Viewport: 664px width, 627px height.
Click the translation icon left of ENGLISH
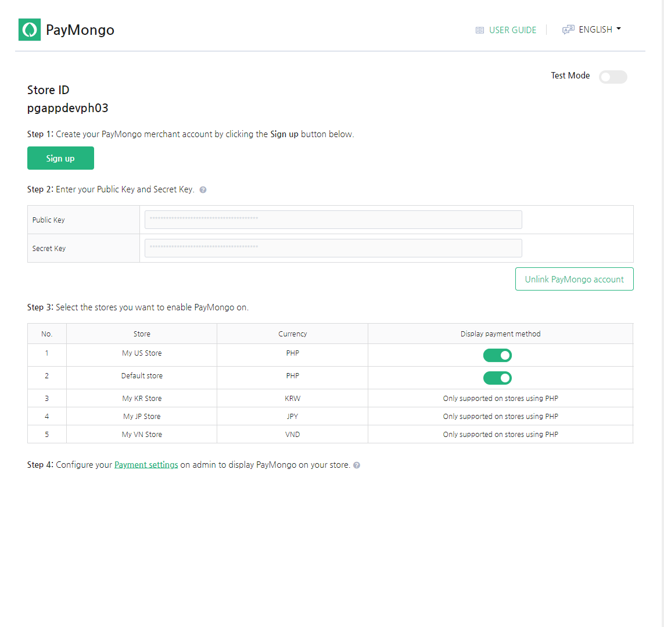click(x=568, y=30)
